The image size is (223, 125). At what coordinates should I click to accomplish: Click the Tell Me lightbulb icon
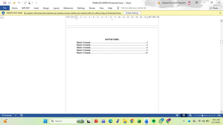(x=118, y=8)
